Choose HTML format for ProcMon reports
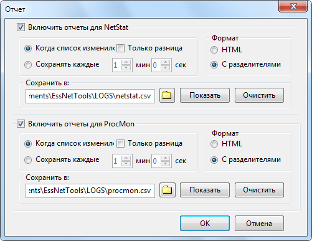Viewport: 312px width, 241px height. pos(214,144)
